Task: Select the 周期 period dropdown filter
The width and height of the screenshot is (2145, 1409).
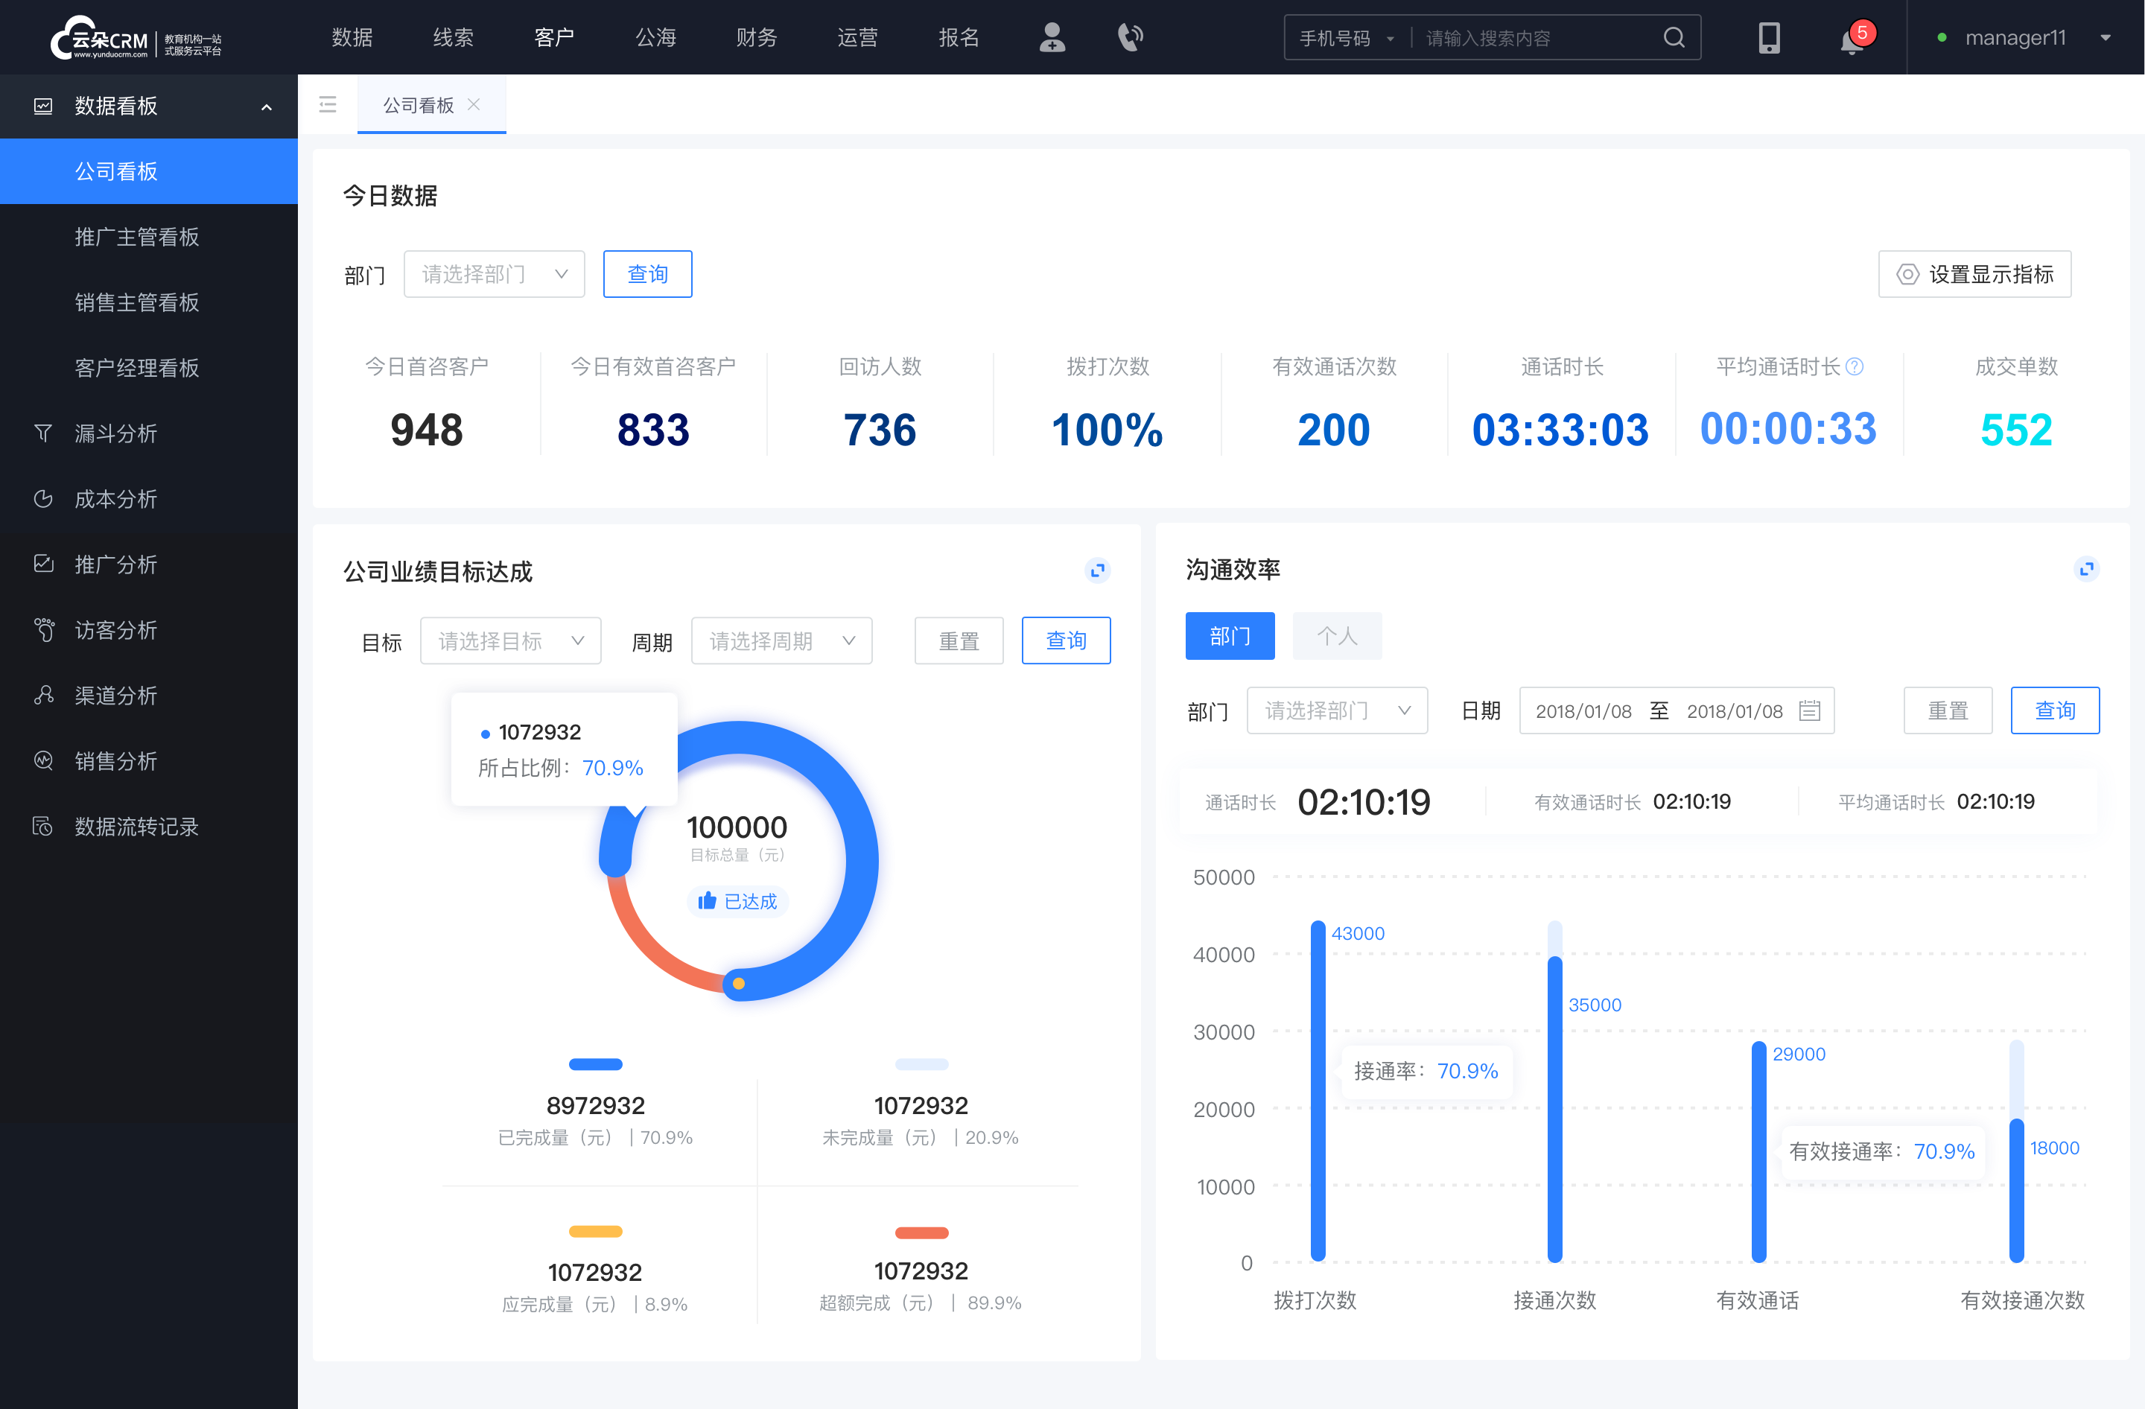Action: (780, 638)
